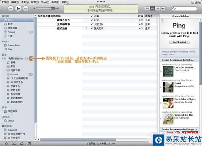Collapse the iPod device tree

tap(2, 59)
